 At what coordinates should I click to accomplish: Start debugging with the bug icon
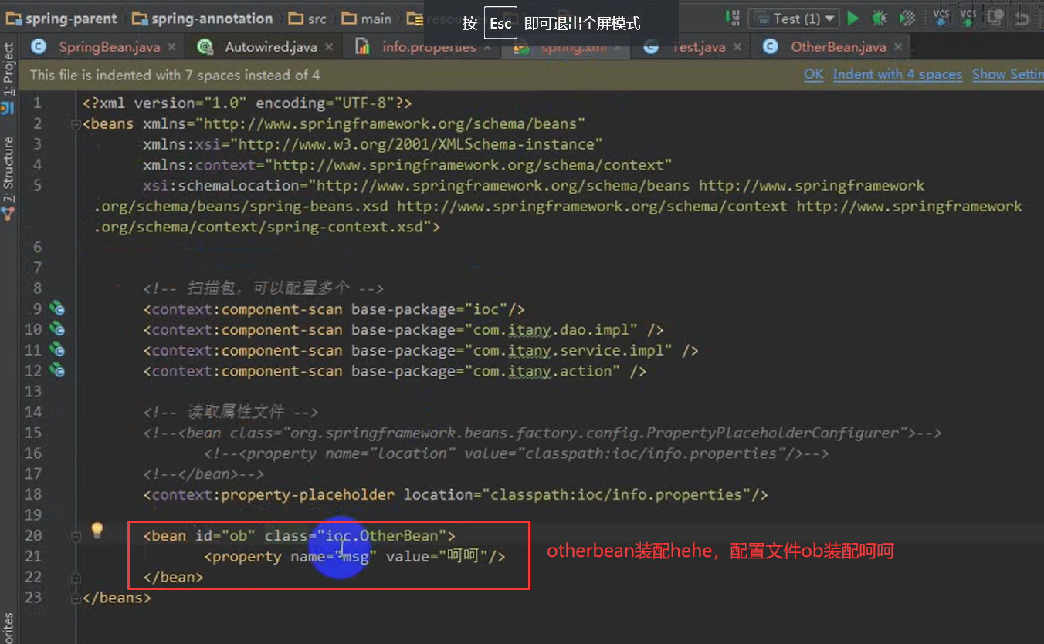880,19
